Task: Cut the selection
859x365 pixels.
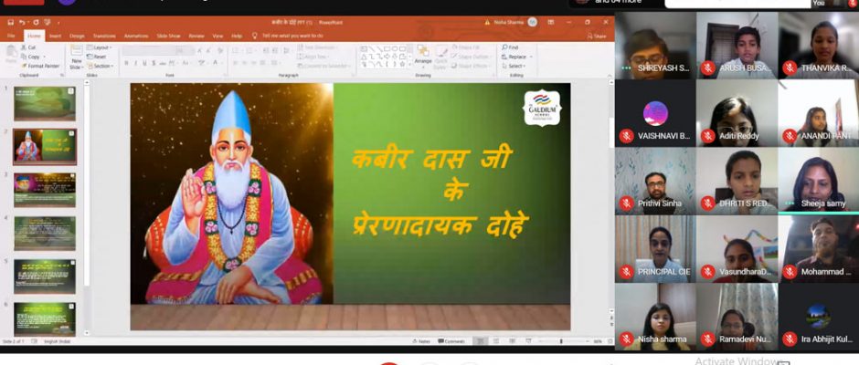Action: (x=28, y=47)
